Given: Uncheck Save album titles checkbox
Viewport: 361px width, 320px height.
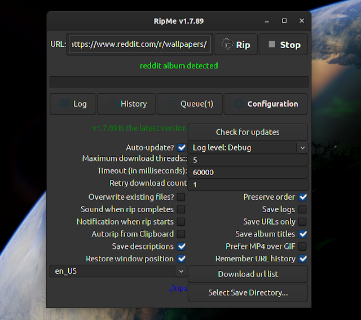Looking at the screenshot, I should (x=303, y=234).
